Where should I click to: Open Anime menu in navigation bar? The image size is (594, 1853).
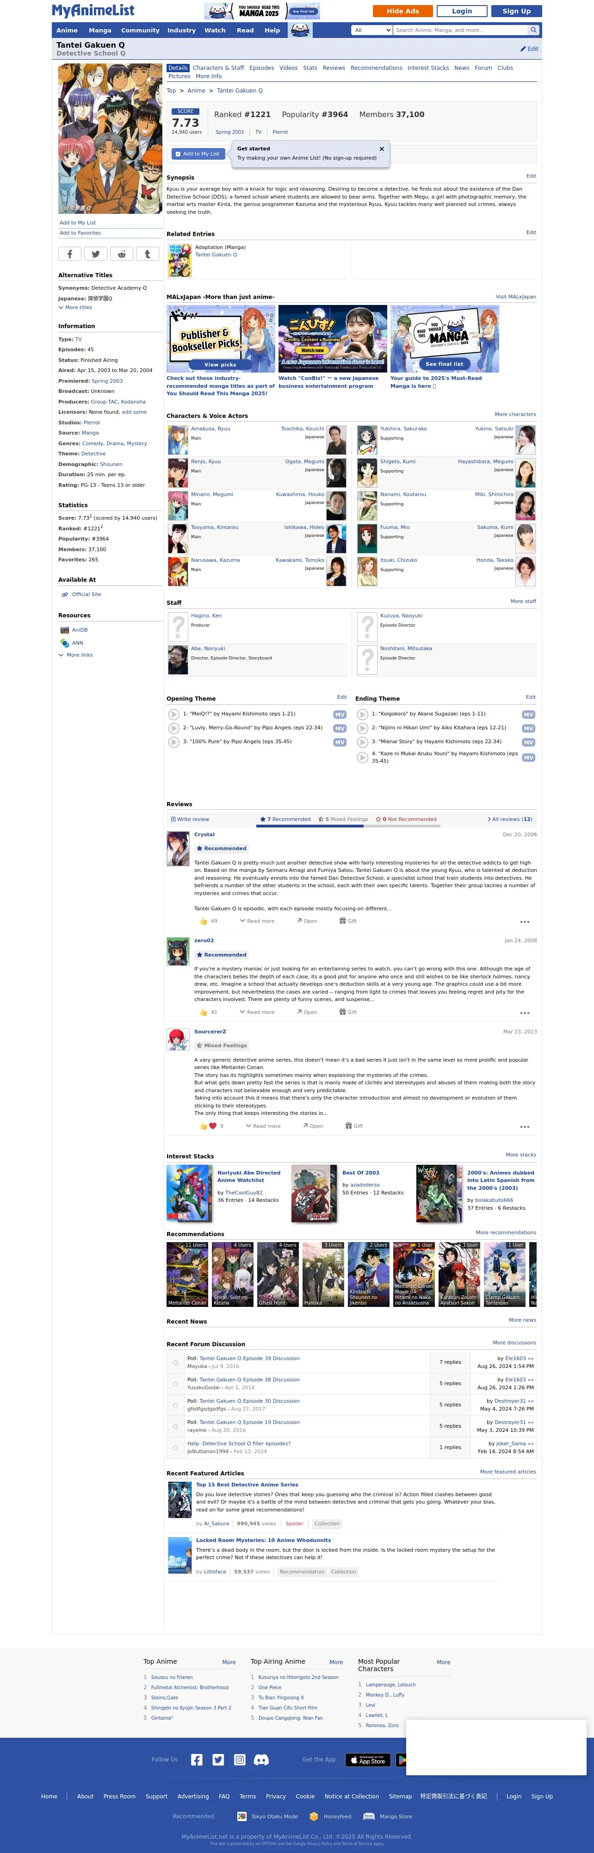[67, 30]
